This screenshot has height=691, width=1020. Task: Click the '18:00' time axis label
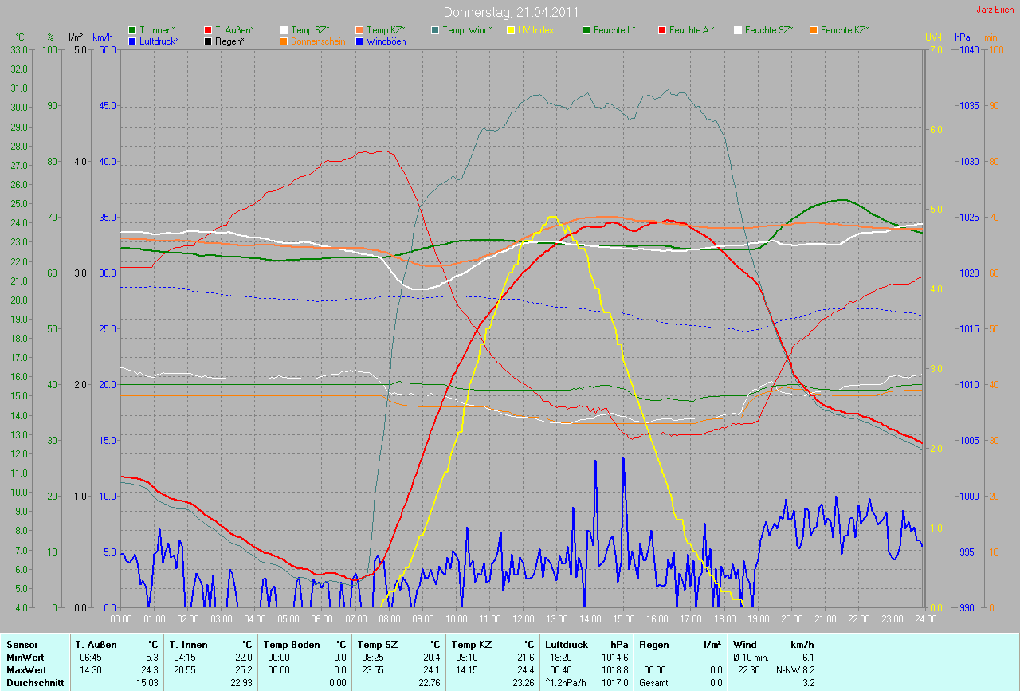[x=724, y=618]
